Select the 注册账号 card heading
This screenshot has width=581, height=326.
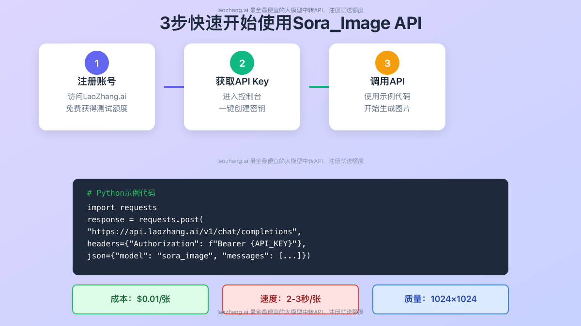(x=97, y=81)
